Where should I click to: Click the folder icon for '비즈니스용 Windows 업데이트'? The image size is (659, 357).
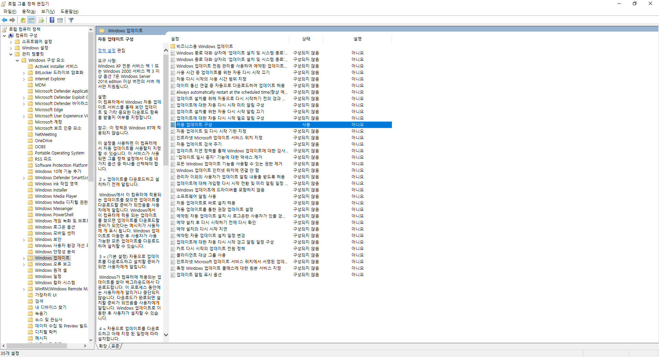(173, 46)
